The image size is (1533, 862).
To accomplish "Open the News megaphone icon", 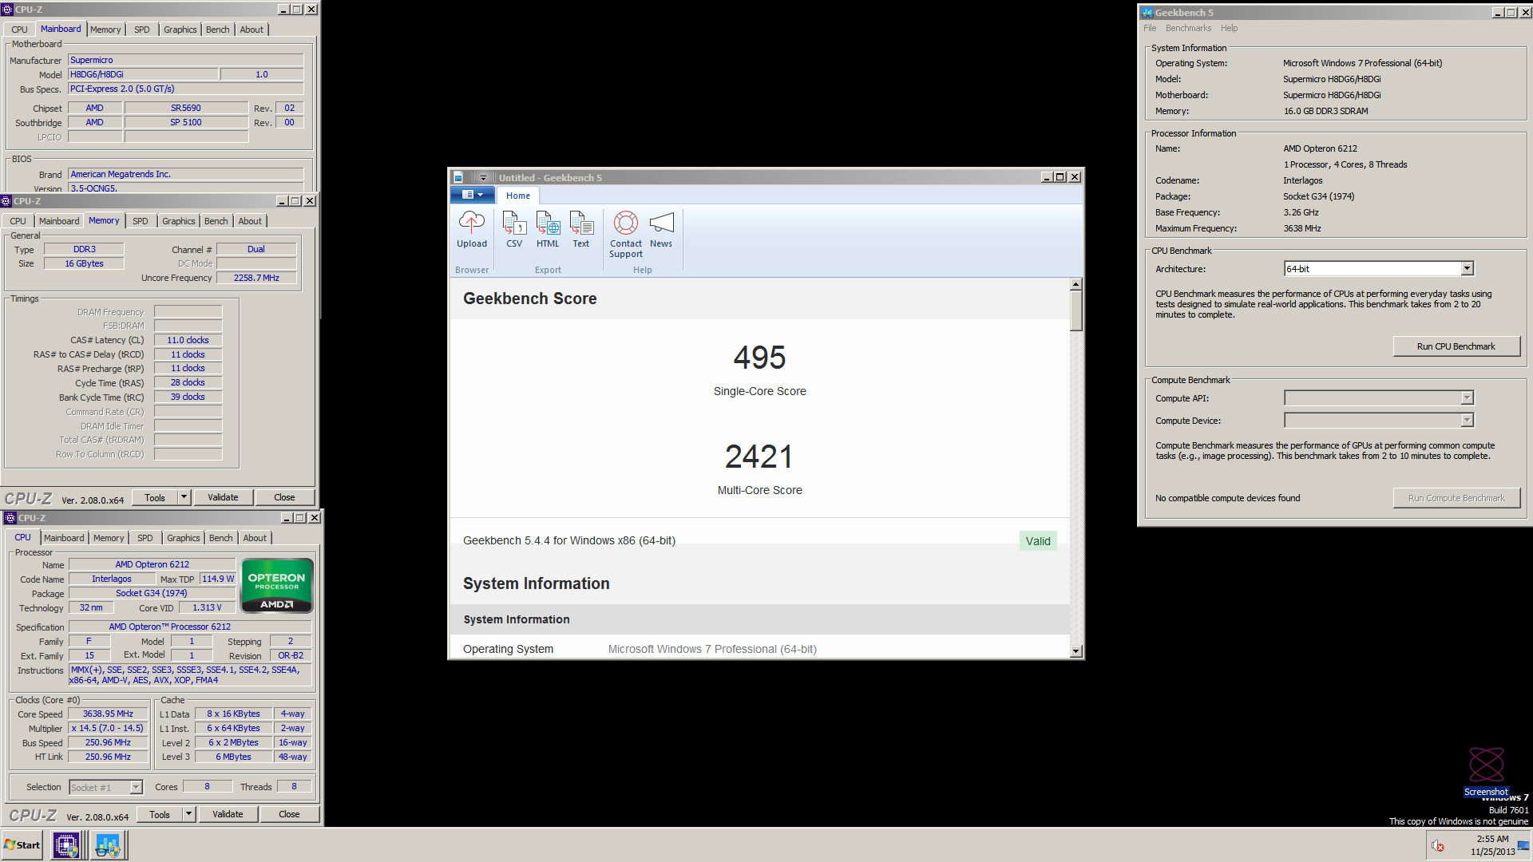I will tap(661, 223).
